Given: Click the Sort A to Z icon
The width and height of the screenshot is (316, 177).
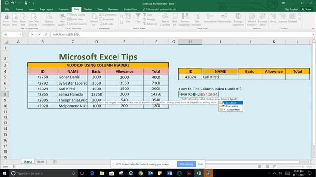Looking at the screenshot, I should pyautogui.click(x=121, y=16).
